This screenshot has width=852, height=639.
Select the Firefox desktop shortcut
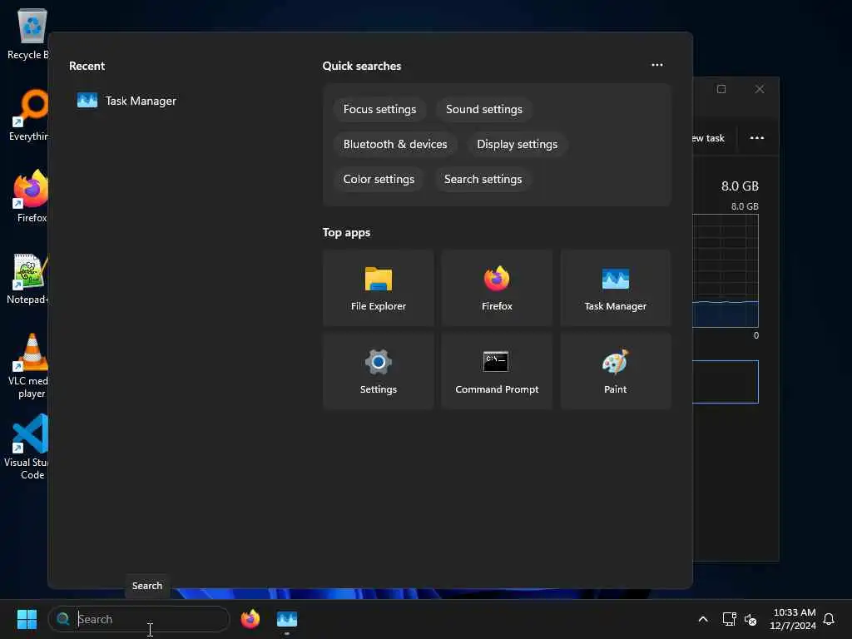30,196
